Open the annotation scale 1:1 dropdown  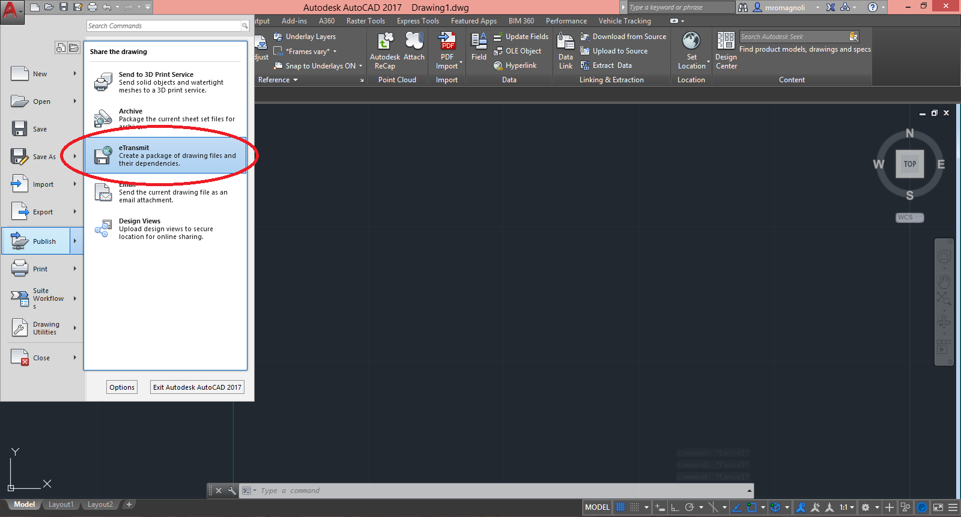(x=847, y=507)
